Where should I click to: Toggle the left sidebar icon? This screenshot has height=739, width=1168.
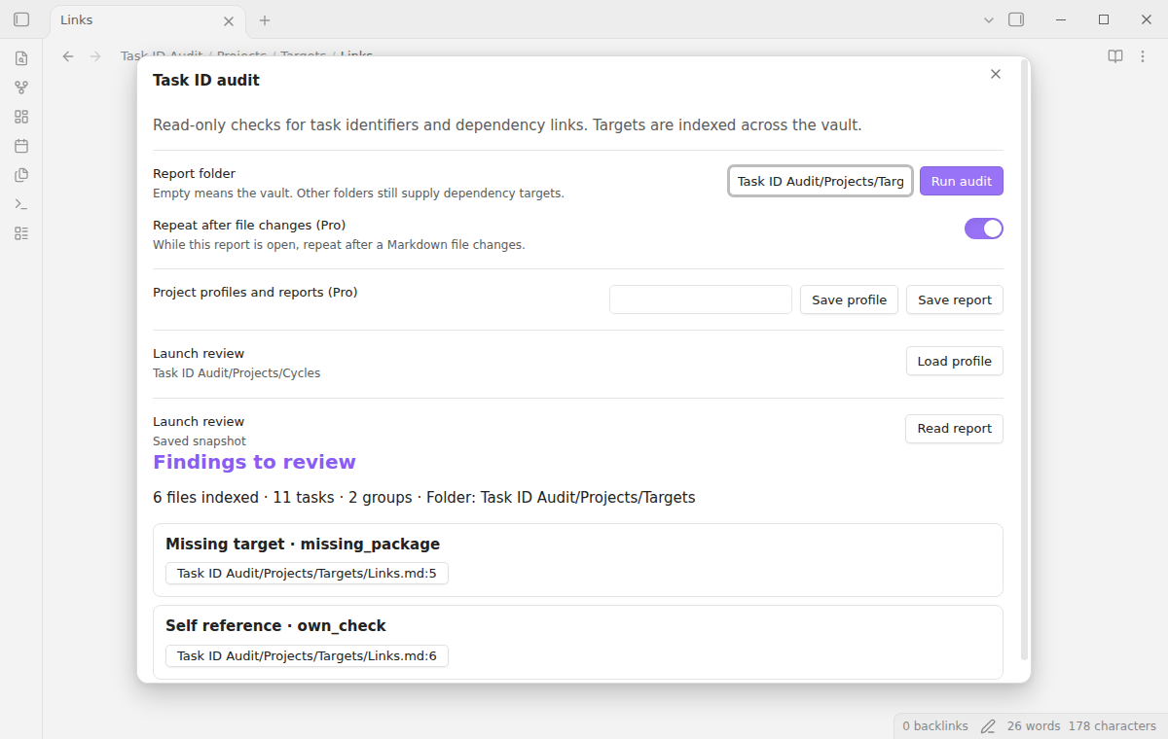coord(21,19)
